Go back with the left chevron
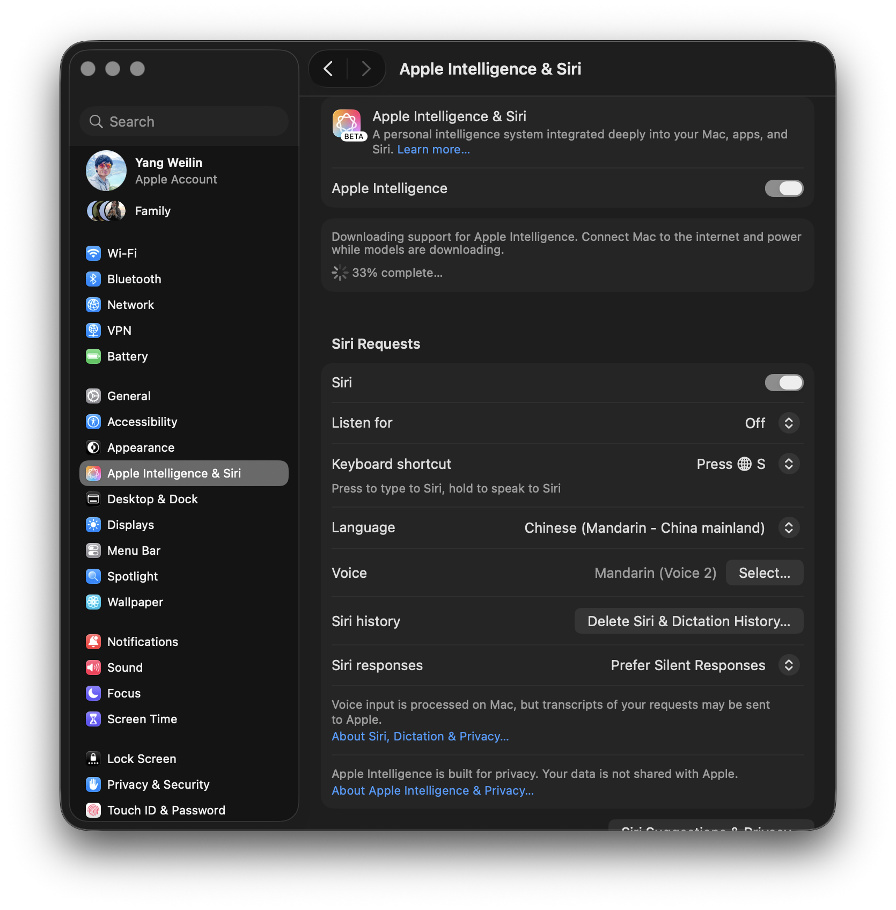Viewport: 896px width, 910px height. pyautogui.click(x=328, y=69)
